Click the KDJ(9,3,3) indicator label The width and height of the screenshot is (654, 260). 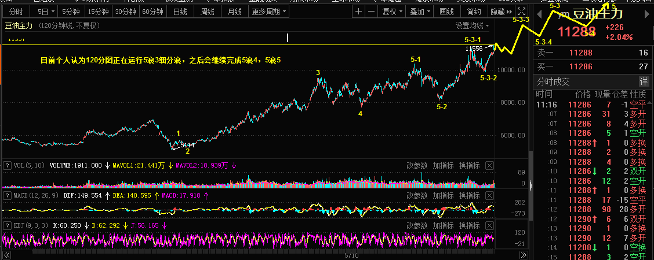pos(31,225)
